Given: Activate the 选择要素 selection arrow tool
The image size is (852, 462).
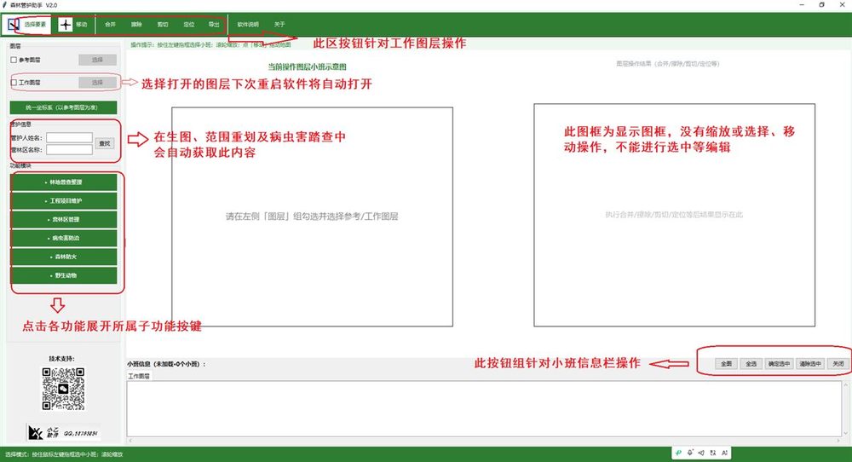Looking at the screenshot, I should click(27, 25).
